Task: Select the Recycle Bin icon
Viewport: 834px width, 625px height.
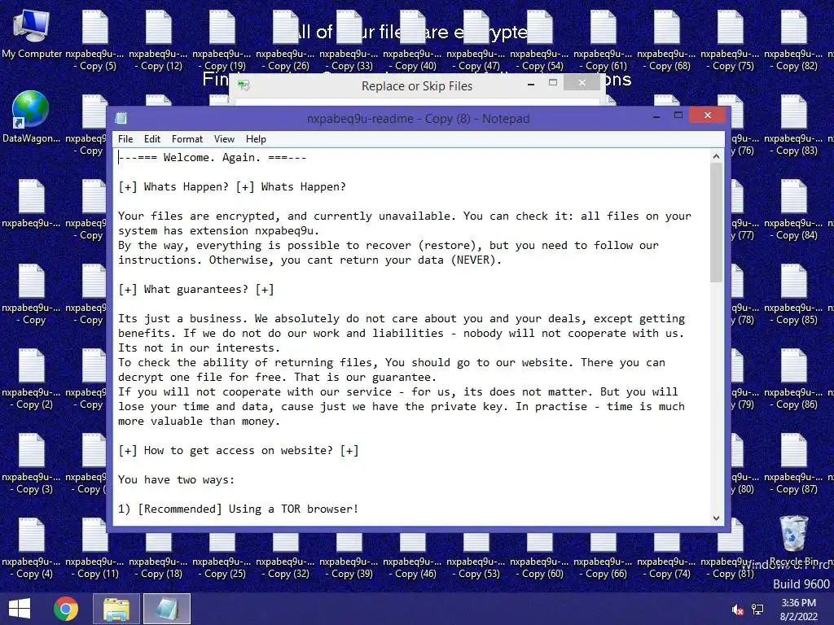Action: pyautogui.click(x=794, y=540)
